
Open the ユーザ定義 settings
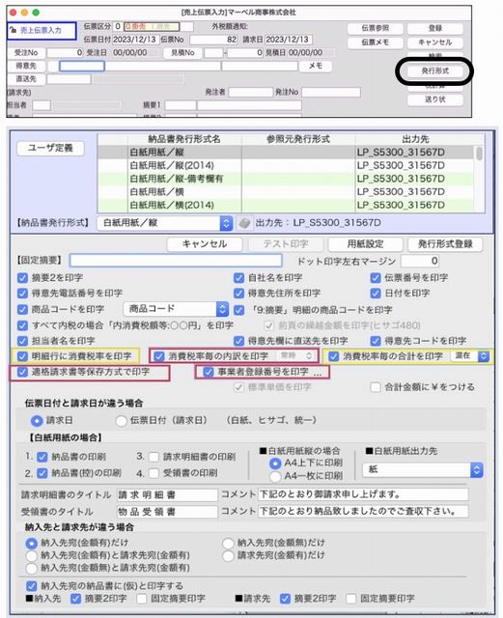coord(50,148)
